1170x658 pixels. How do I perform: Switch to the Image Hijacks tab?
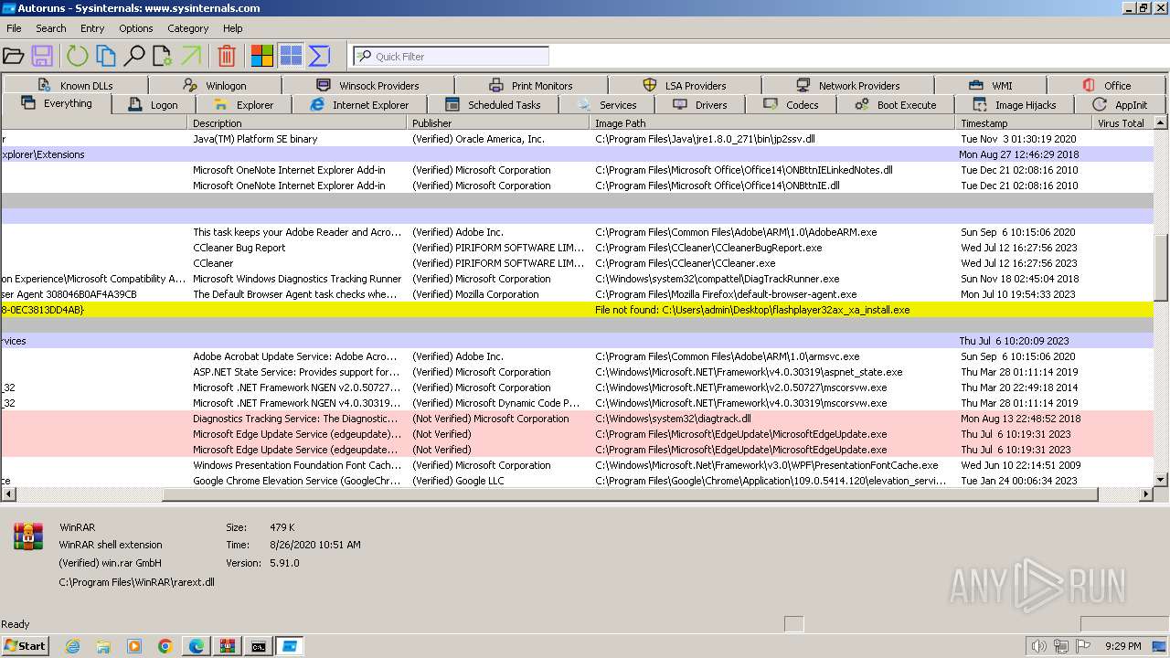click(x=1015, y=105)
